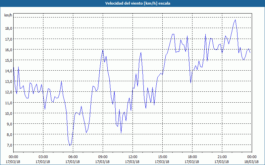Click the 8,0 y-axis label
The height and width of the screenshot is (165, 265).
(x=9, y=135)
